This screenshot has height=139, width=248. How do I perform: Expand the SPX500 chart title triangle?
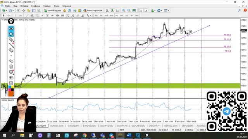tap(2, 20)
